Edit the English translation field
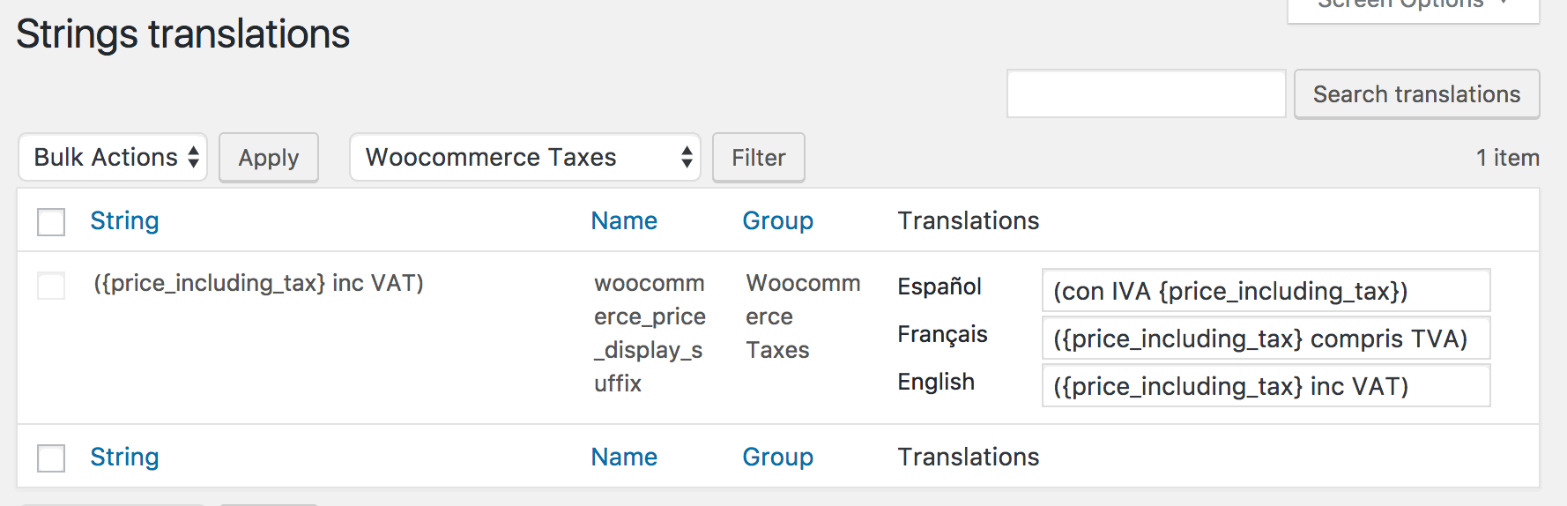 (x=1266, y=386)
